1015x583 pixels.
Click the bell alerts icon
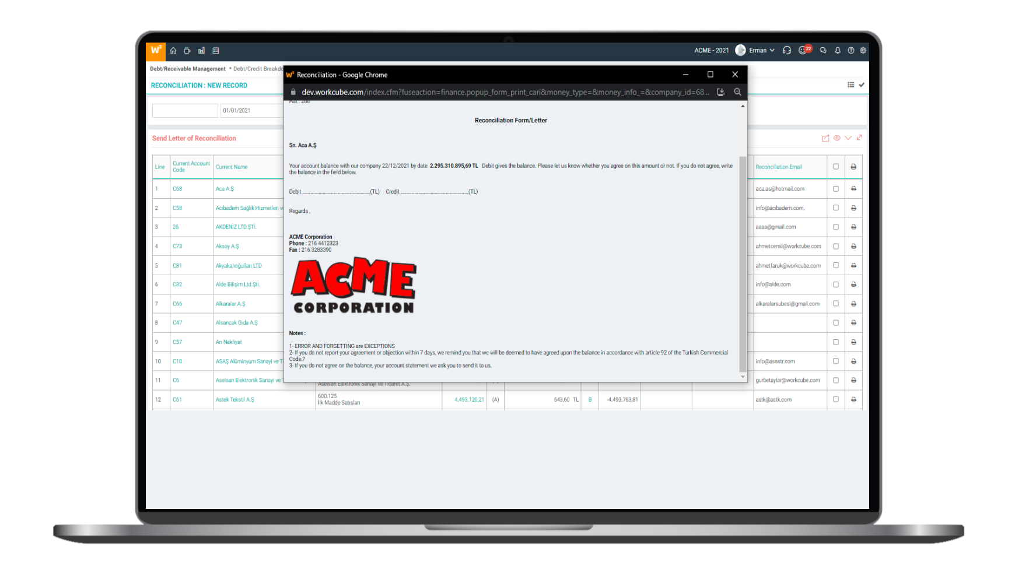pyautogui.click(x=838, y=51)
